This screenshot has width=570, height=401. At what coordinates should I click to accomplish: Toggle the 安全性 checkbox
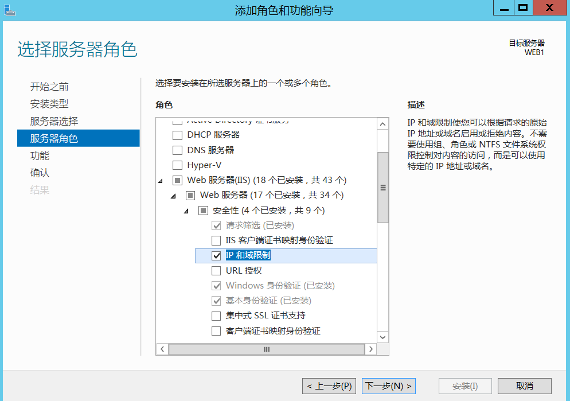[203, 211]
